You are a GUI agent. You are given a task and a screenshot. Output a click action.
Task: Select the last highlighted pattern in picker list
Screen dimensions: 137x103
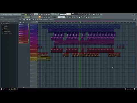click(x=23, y=42)
